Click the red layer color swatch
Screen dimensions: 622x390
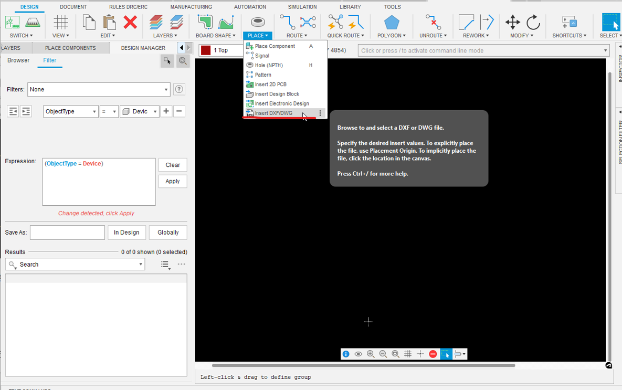(206, 50)
